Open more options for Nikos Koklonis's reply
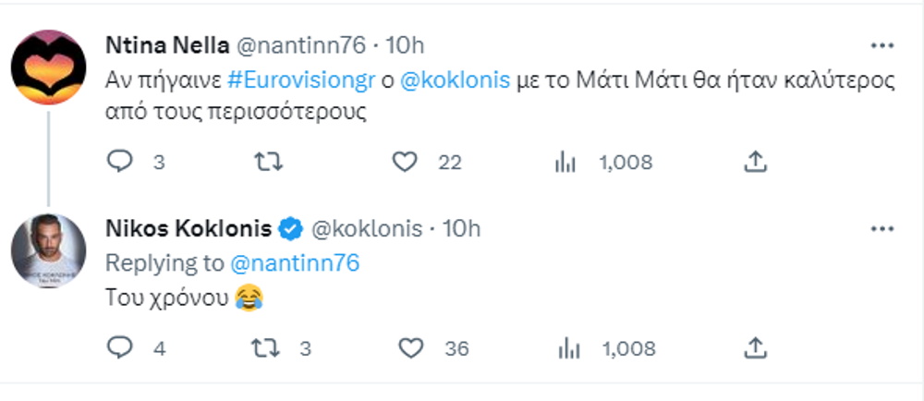Viewport: 924px width, 401px height. (x=882, y=228)
